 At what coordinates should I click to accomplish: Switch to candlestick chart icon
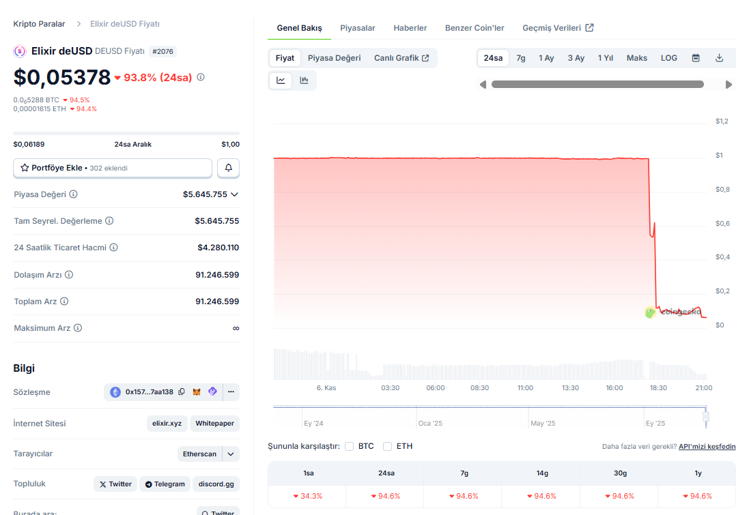pyautogui.click(x=304, y=80)
